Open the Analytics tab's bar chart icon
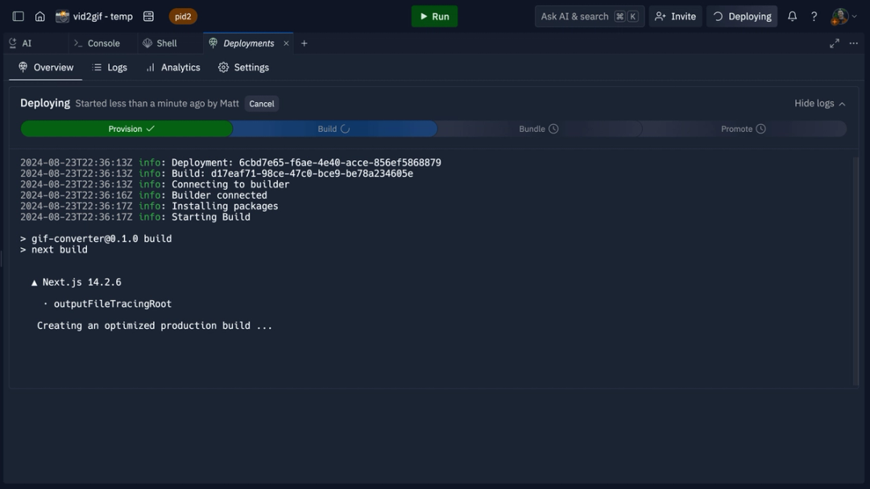 click(x=149, y=68)
